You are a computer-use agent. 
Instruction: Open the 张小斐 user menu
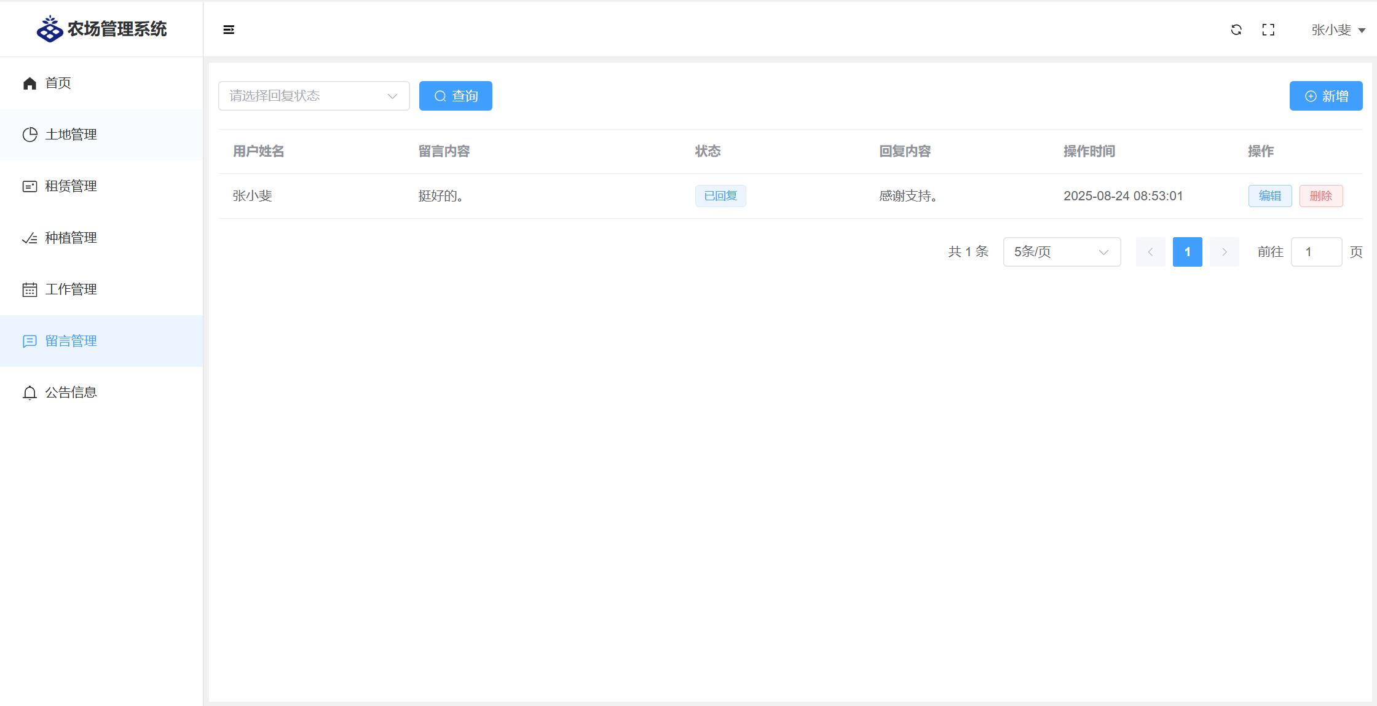(1338, 29)
